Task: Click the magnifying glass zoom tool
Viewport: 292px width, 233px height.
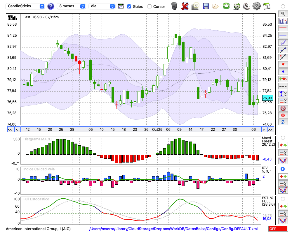Action: coord(283,13)
